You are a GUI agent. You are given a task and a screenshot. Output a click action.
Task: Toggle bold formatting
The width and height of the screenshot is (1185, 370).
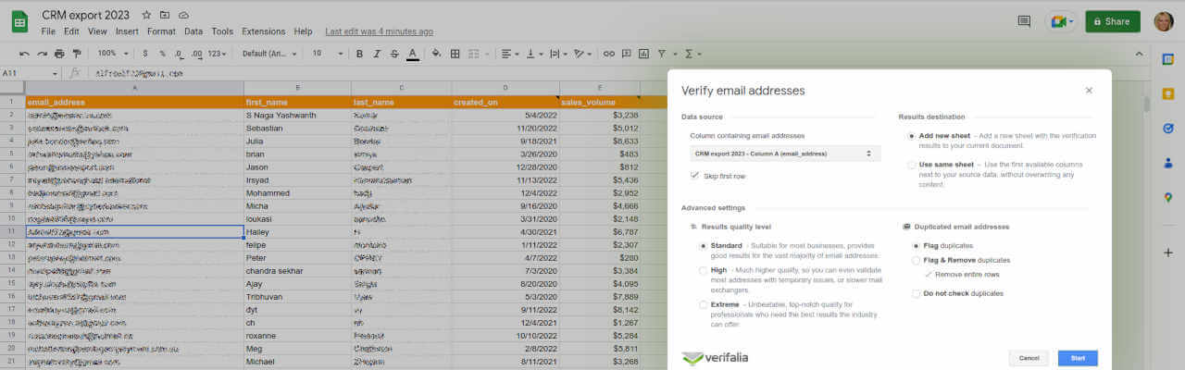pos(360,54)
